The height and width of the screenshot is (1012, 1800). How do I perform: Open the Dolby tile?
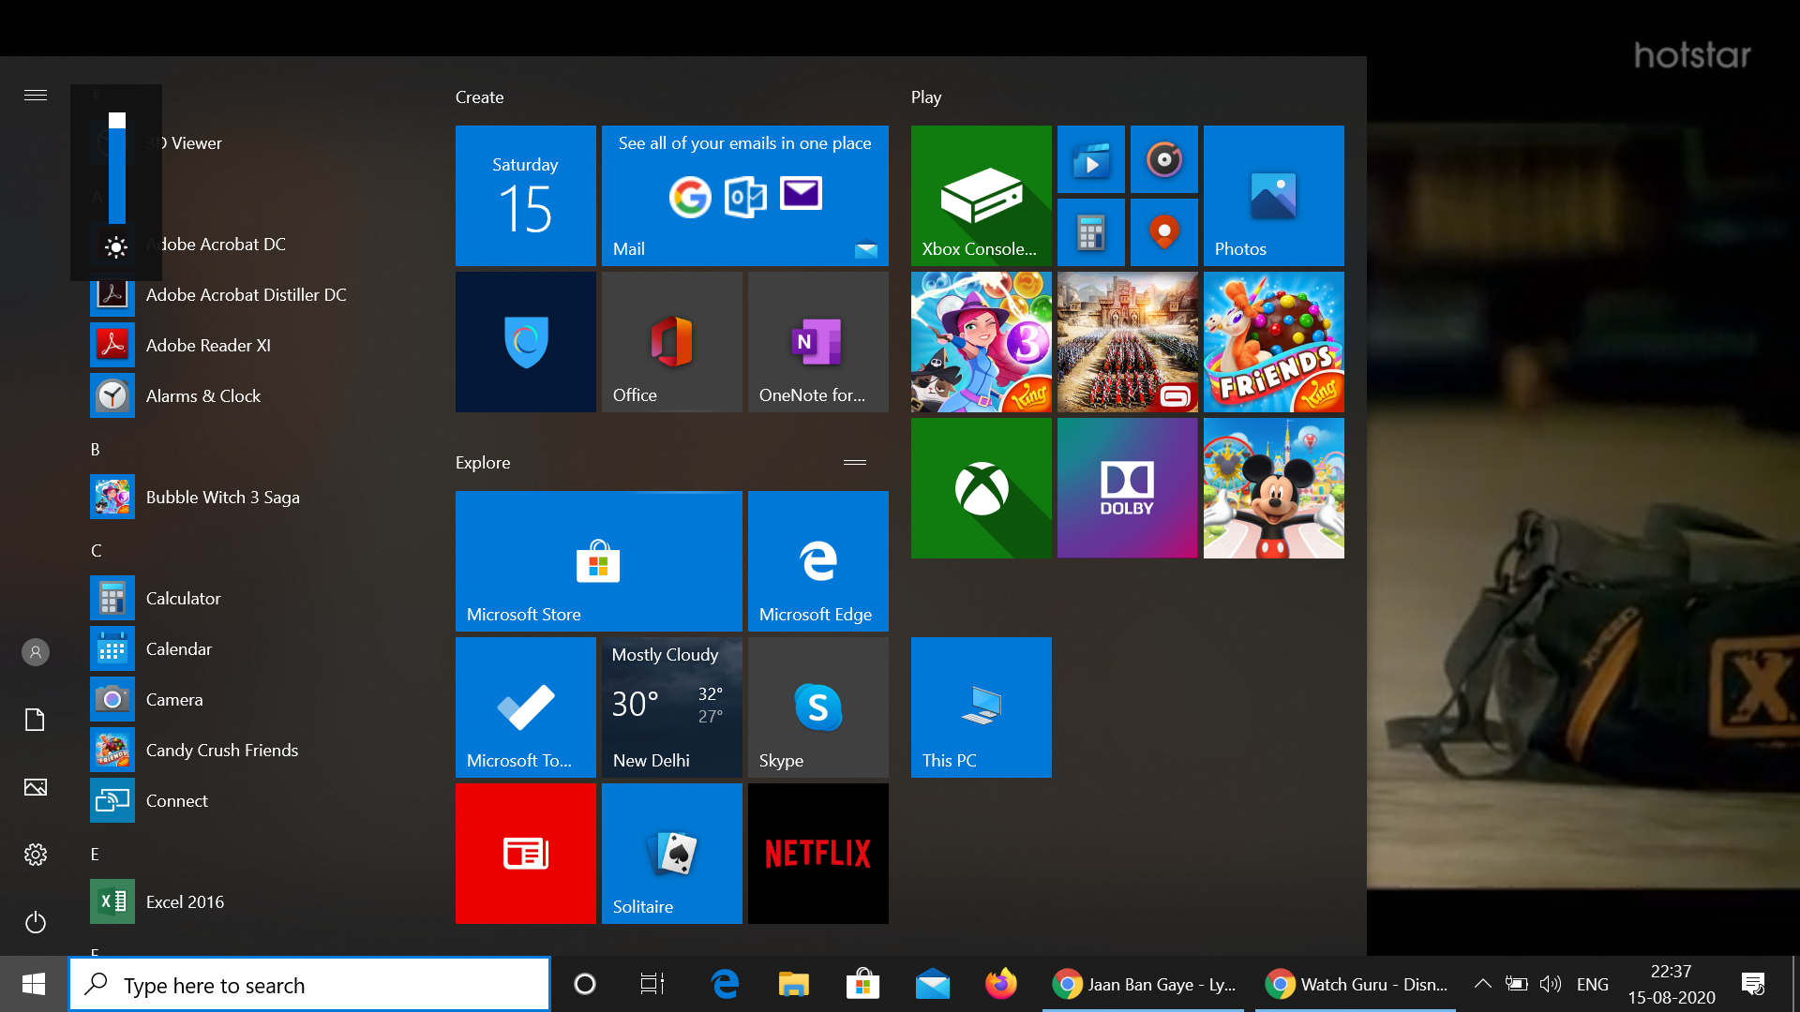1128,488
